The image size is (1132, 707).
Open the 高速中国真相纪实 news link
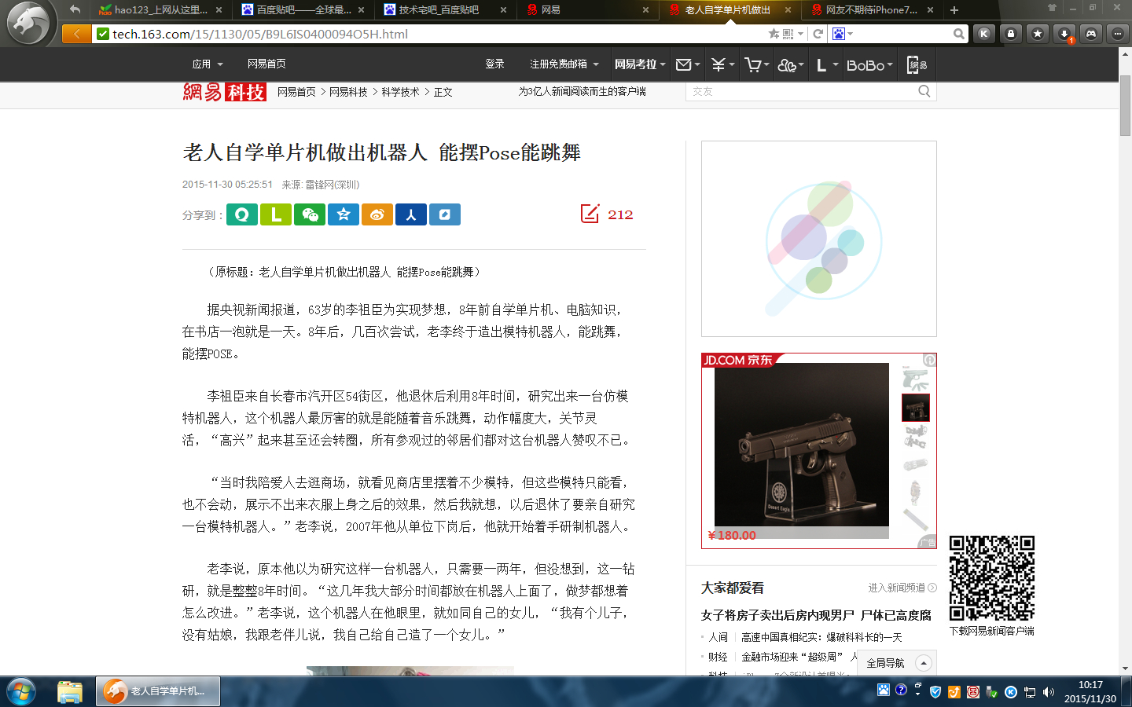(821, 637)
